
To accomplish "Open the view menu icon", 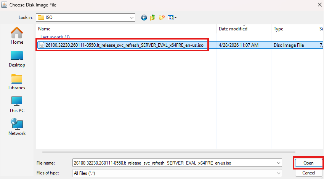I will [172, 17].
